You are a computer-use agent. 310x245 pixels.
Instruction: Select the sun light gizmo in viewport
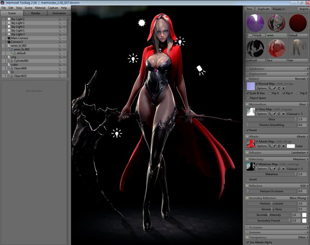click(142, 23)
